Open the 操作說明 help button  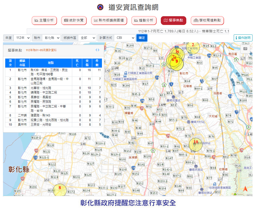pyautogui.click(x=243, y=38)
